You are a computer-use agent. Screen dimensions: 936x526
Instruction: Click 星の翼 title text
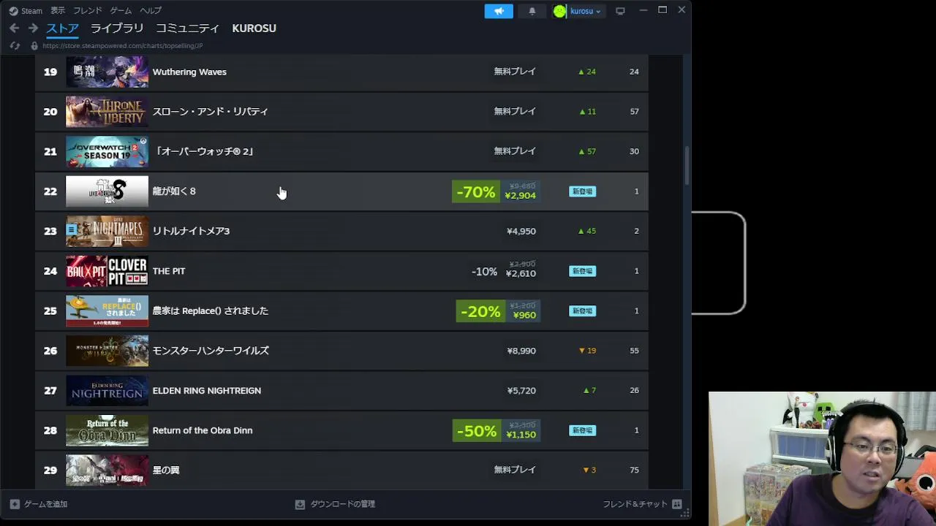166,470
